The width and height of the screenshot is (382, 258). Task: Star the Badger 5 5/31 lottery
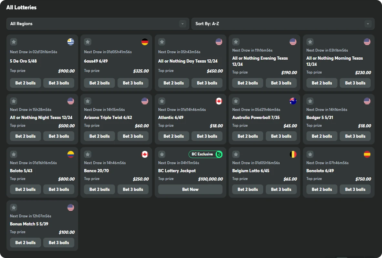310,101
